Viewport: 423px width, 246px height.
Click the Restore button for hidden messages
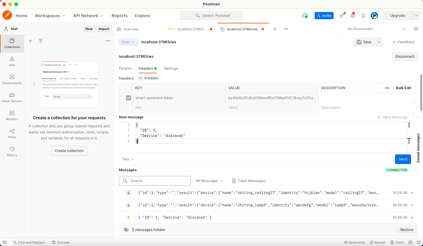(x=407, y=230)
